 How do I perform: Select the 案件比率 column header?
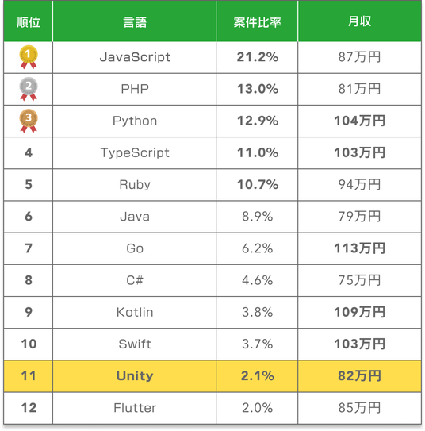point(257,22)
